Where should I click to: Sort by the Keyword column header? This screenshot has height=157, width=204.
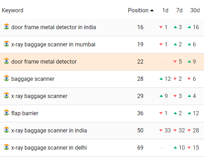(x=13, y=11)
